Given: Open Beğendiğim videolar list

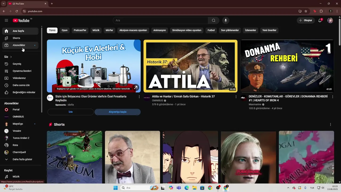Looking at the screenshot, I should [x=20, y=92].
